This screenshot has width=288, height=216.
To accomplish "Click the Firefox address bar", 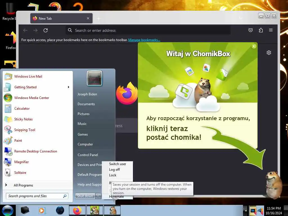I will [x=148, y=30].
